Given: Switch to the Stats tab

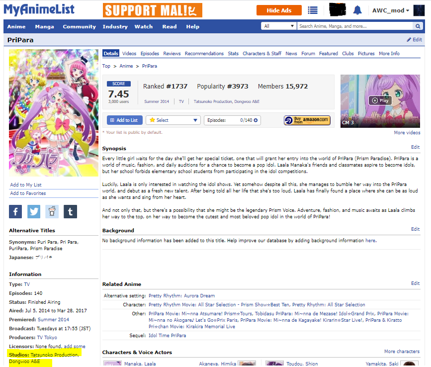Looking at the screenshot, I should [233, 53].
